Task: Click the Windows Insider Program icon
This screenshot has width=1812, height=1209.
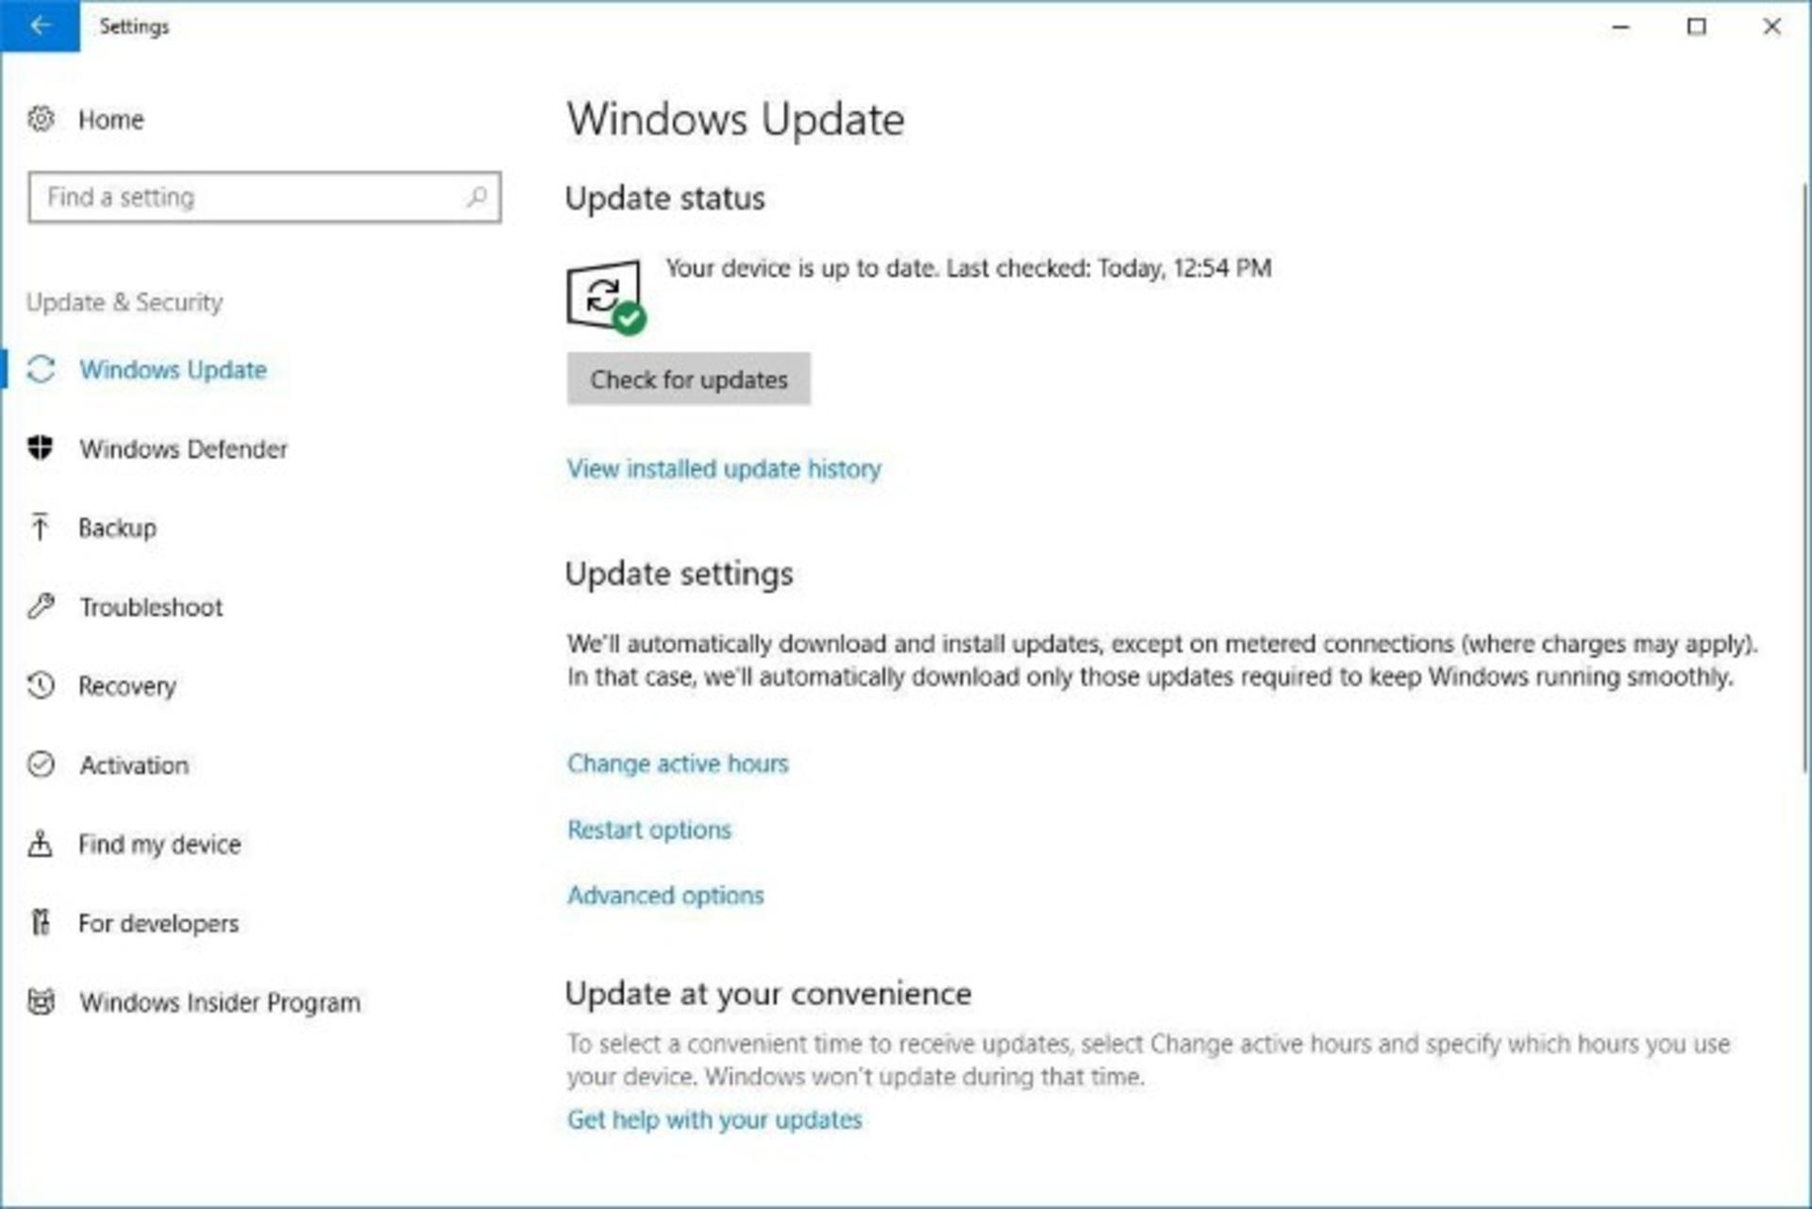Action: (41, 1001)
